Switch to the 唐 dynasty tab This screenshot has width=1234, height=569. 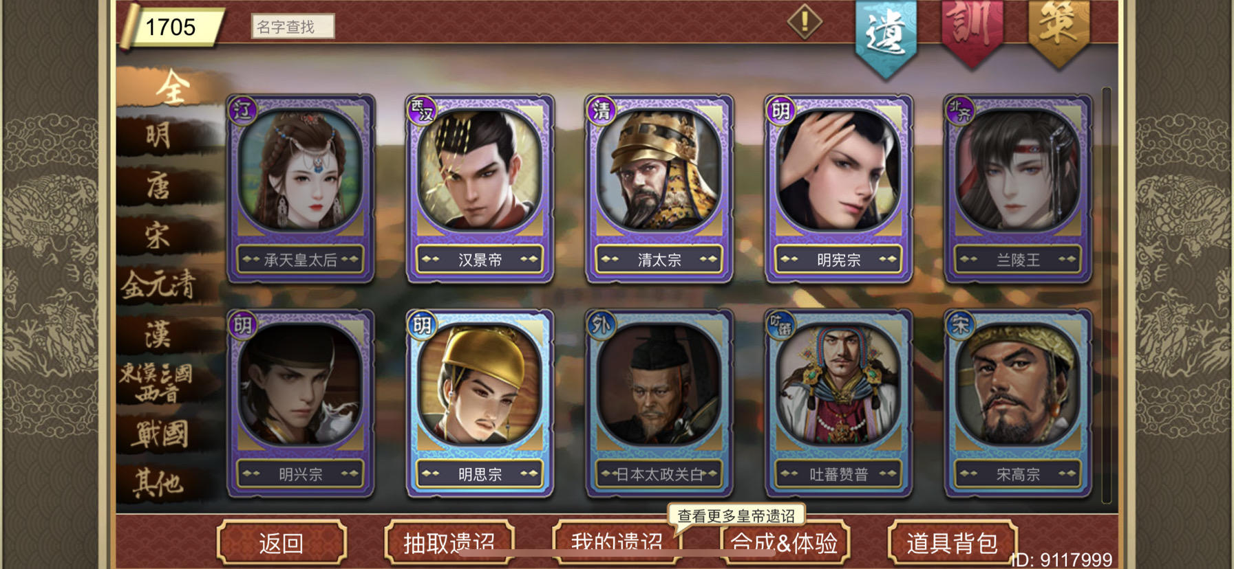159,186
